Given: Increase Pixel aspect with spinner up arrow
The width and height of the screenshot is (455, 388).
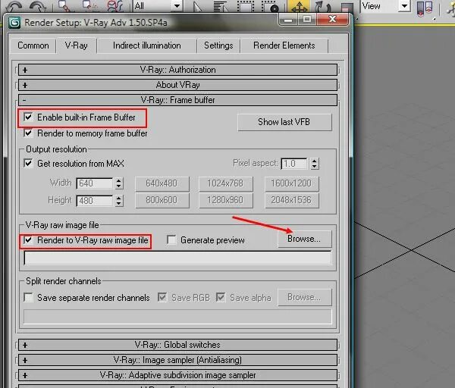Looking at the screenshot, I should 315,161.
